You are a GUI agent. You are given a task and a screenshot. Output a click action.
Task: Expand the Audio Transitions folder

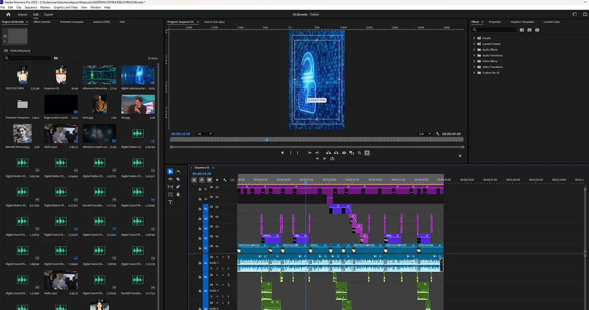tap(474, 55)
